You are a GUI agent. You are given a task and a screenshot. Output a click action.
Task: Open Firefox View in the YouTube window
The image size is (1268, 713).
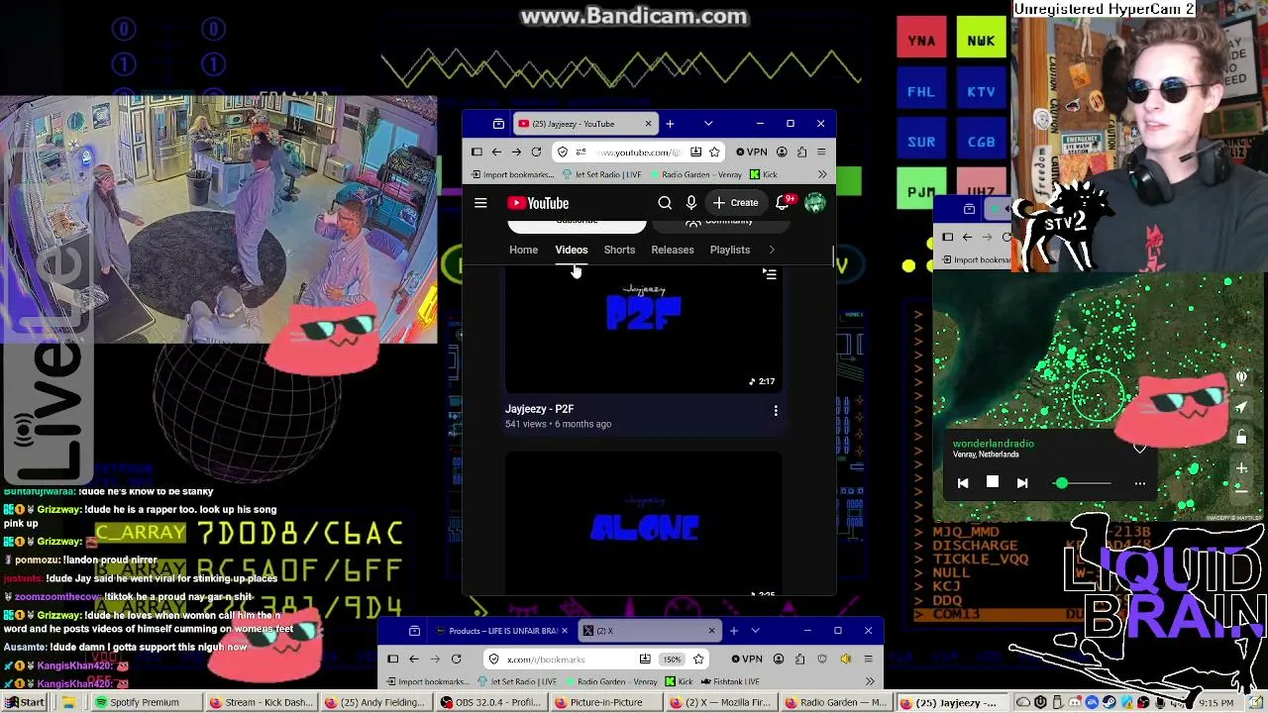click(498, 124)
